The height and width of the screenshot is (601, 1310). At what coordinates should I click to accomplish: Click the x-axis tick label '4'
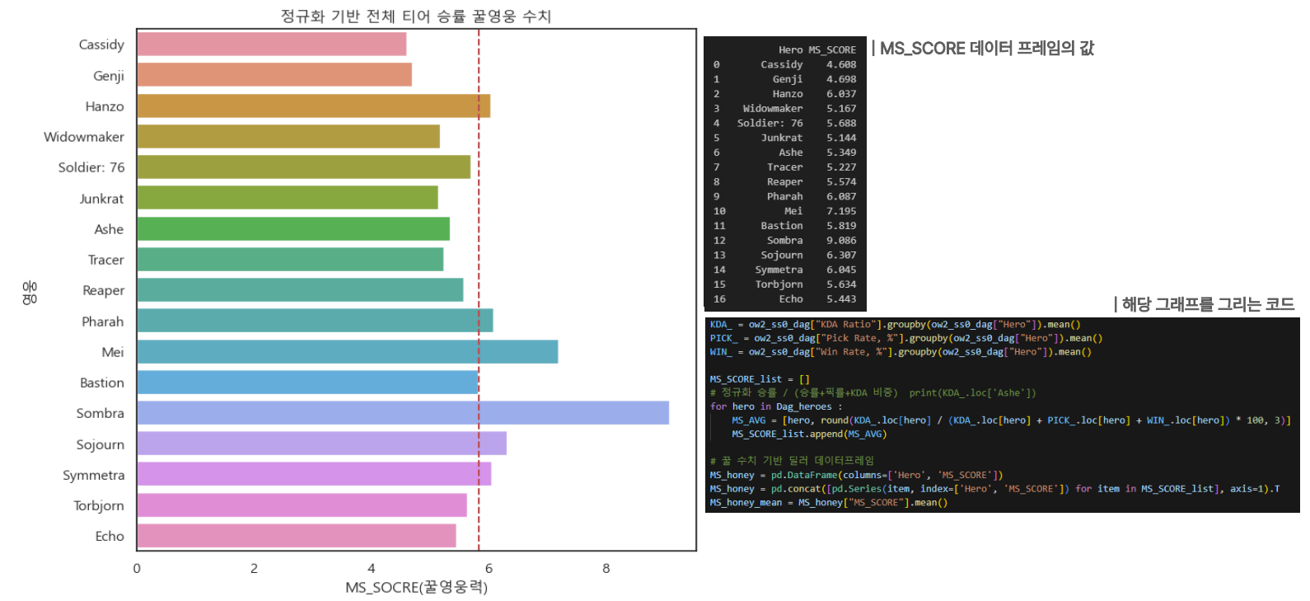[x=372, y=568]
